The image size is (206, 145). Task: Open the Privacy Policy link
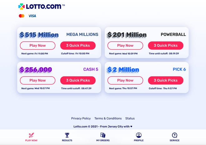coord(81,118)
